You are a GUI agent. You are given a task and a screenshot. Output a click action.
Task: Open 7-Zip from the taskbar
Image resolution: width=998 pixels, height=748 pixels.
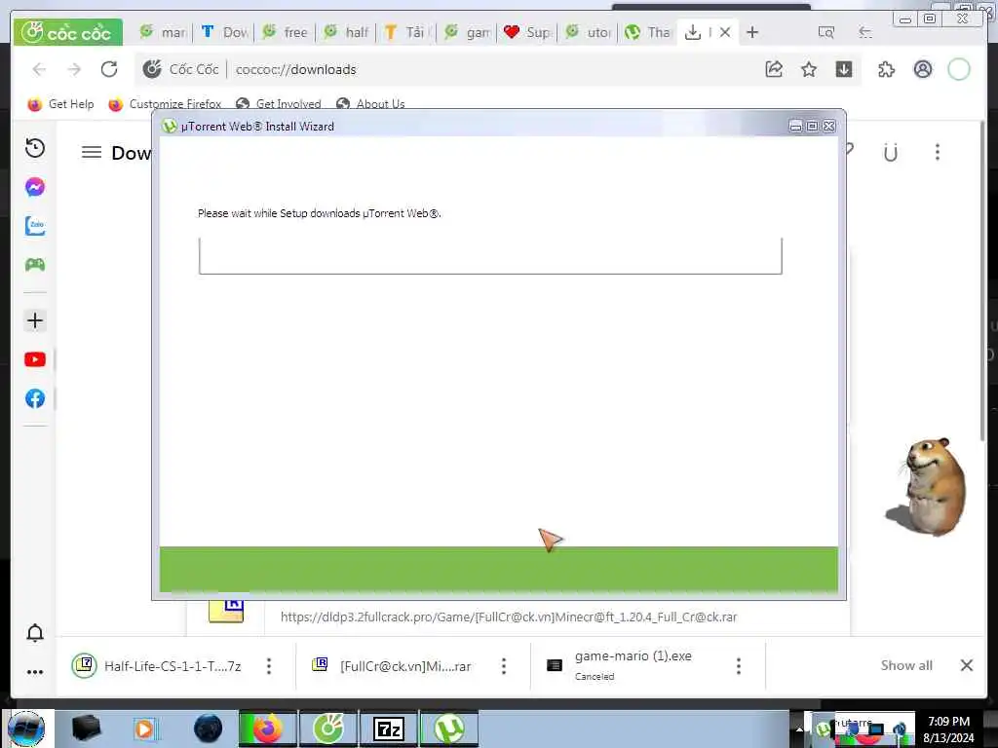389,729
